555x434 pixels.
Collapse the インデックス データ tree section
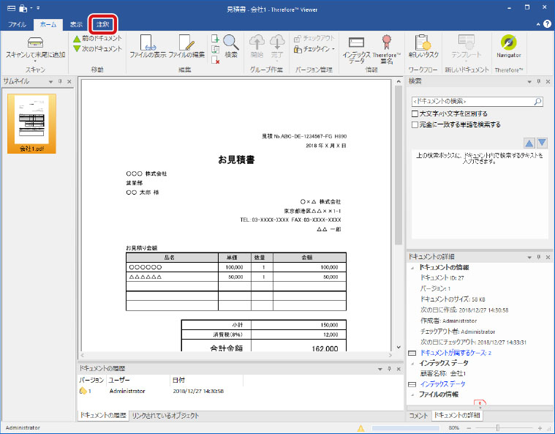pos(413,363)
